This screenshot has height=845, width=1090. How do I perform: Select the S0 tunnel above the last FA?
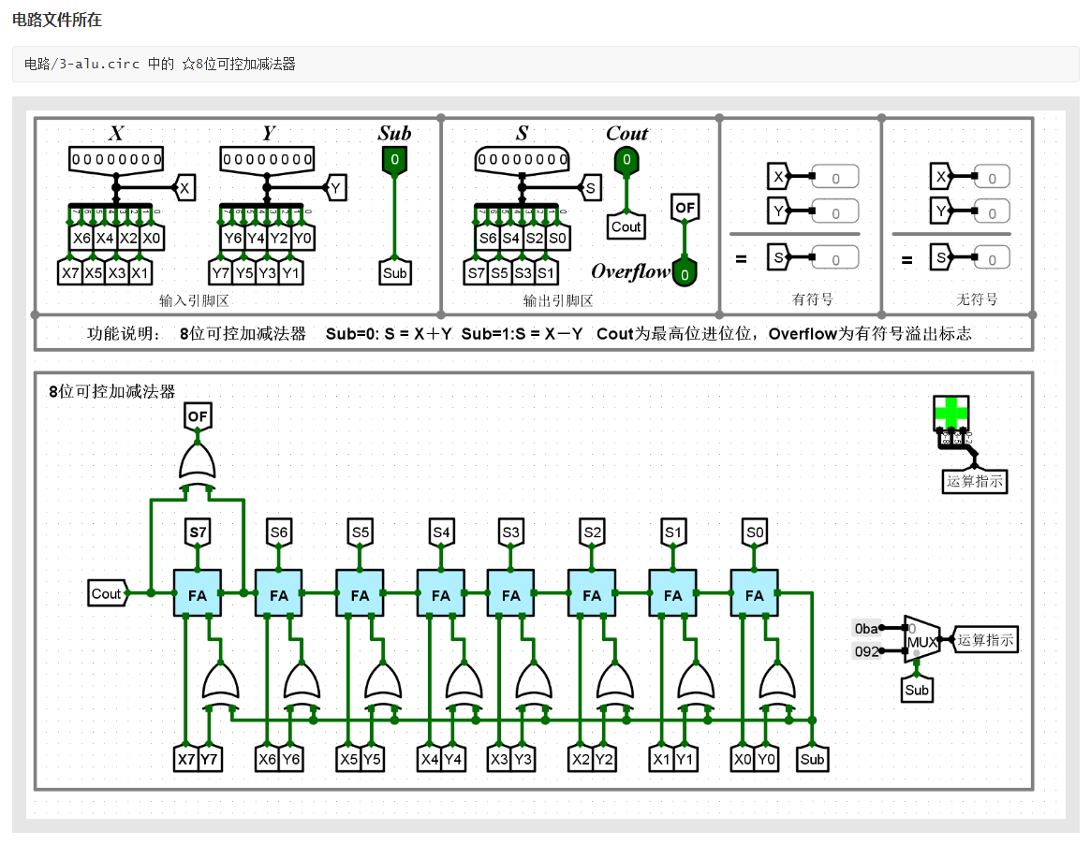point(754,533)
